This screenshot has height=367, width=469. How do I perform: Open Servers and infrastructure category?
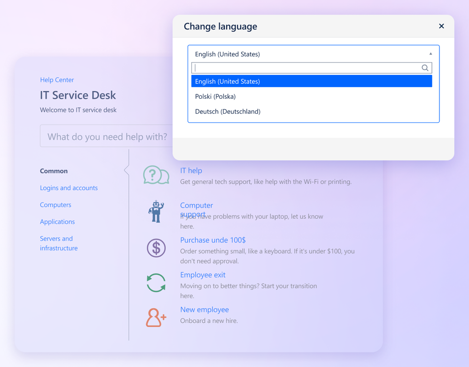point(59,243)
